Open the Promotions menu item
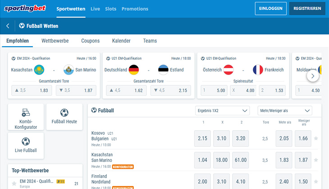The height and width of the screenshot is (189, 329). 135,9
